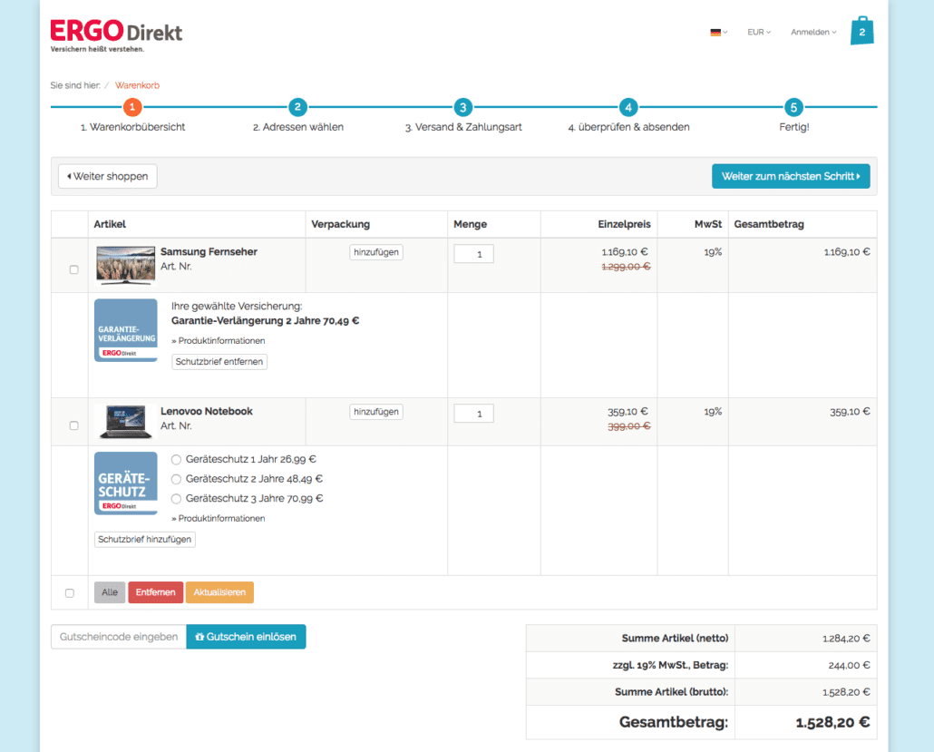Click the Gutscheincode eingeben field
Image resolution: width=934 pixels, height=752 pixels.
point(119,637)
